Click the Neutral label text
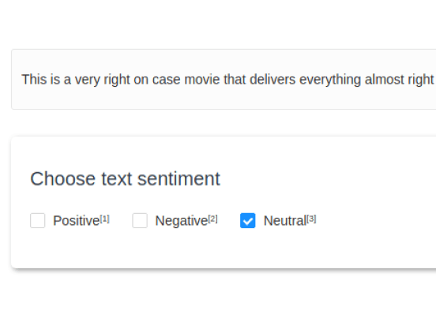 285,221
